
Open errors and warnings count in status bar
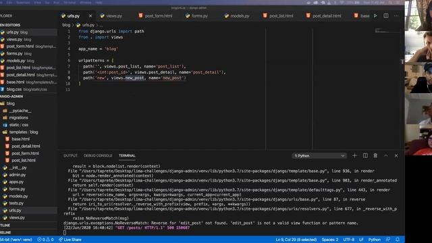click(x=45, y=240)
